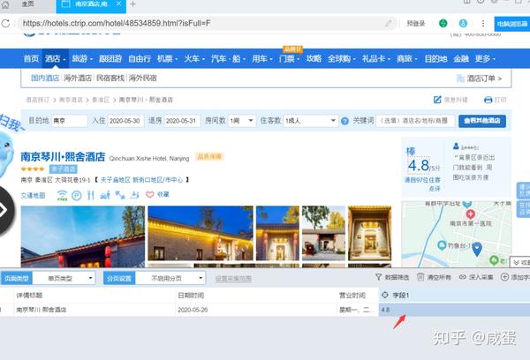
Task: Open the 机票 navigation menu
Action: click(x=167, y=58)
